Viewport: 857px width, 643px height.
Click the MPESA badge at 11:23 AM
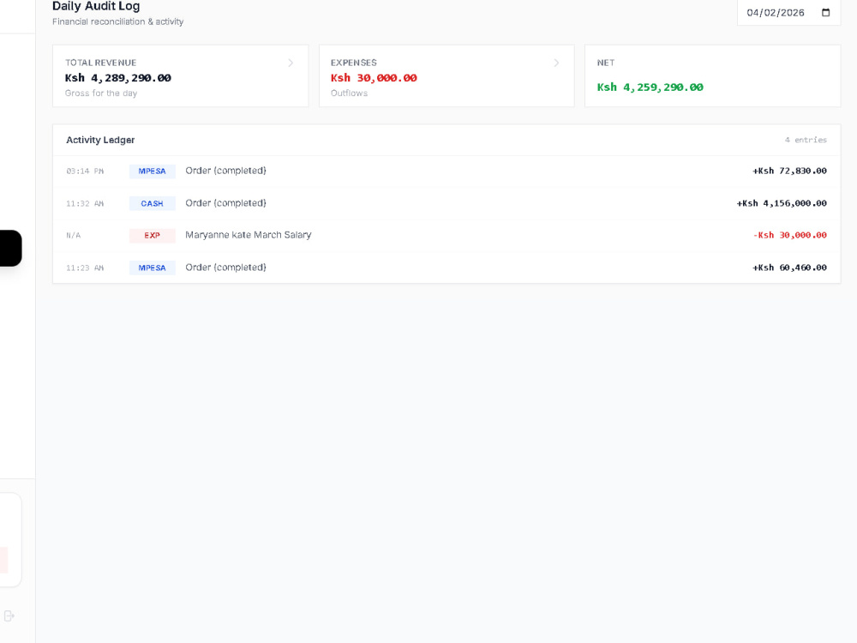point(152,267)
